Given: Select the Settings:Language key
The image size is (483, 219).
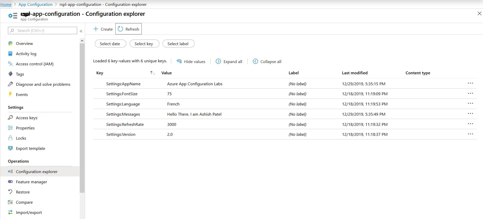Looking at the screenshot, I should [x=123, y=104].
